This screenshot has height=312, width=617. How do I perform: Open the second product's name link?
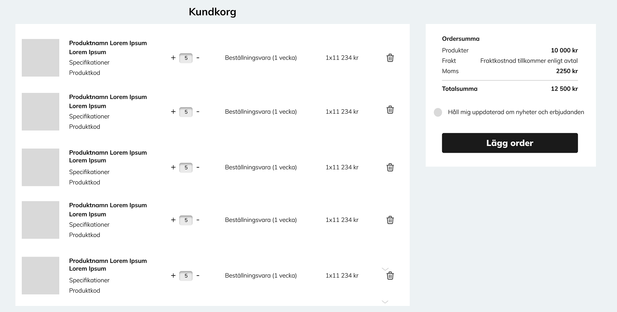pos(108,101)
